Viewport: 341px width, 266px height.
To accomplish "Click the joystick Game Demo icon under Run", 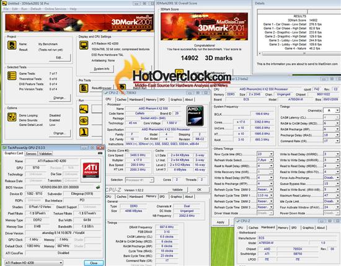I will (x=84, y=132).
